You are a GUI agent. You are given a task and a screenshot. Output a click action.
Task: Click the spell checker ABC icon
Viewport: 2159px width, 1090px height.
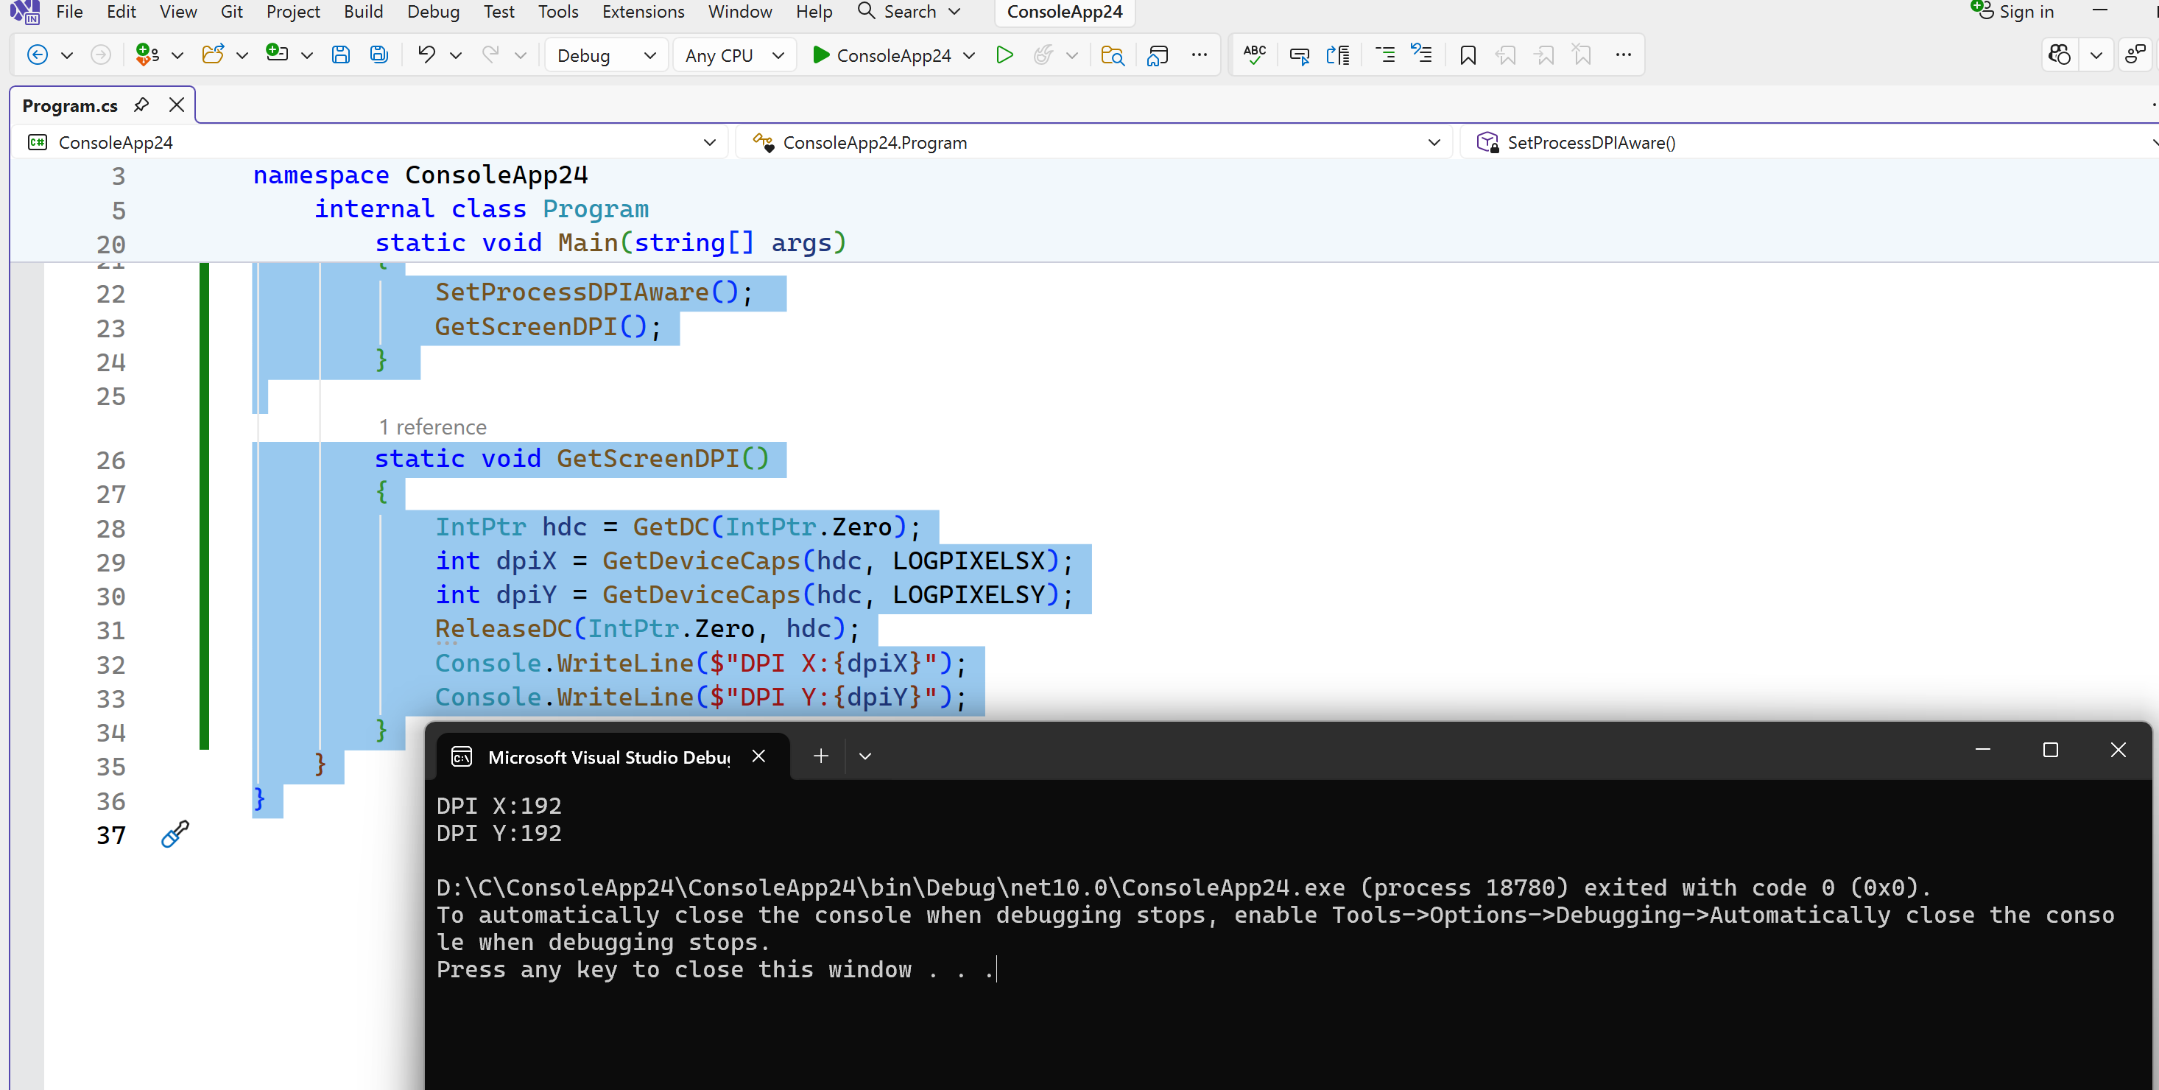click(1254, 55)
